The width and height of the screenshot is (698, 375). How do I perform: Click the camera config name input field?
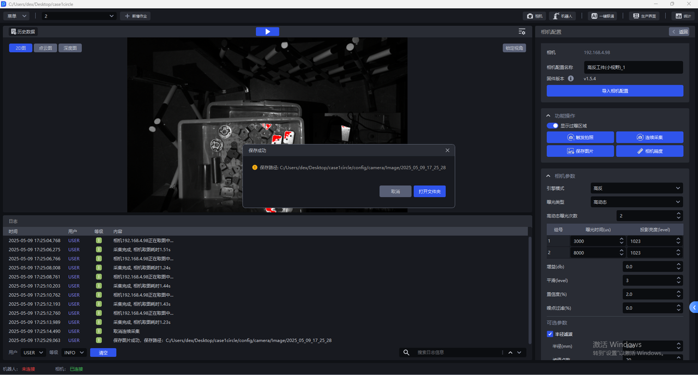[x=633, y=68]
